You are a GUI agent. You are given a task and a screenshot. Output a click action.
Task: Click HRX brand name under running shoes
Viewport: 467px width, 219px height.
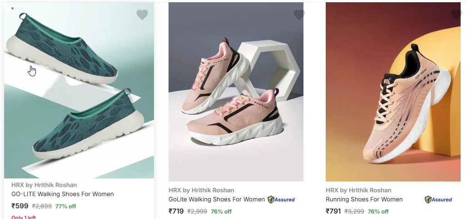[358, 190]
